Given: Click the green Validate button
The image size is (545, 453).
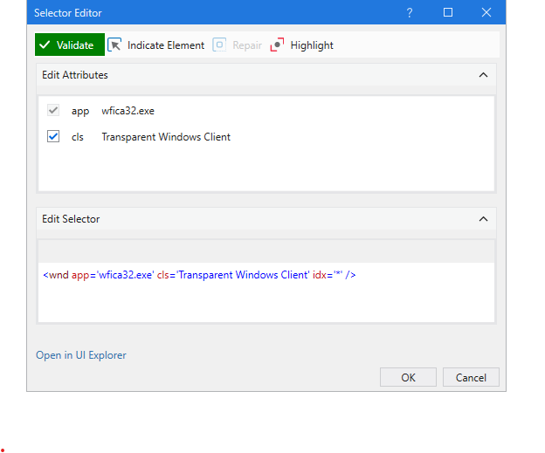Looking at the screenshot, I should coord(70,45).
